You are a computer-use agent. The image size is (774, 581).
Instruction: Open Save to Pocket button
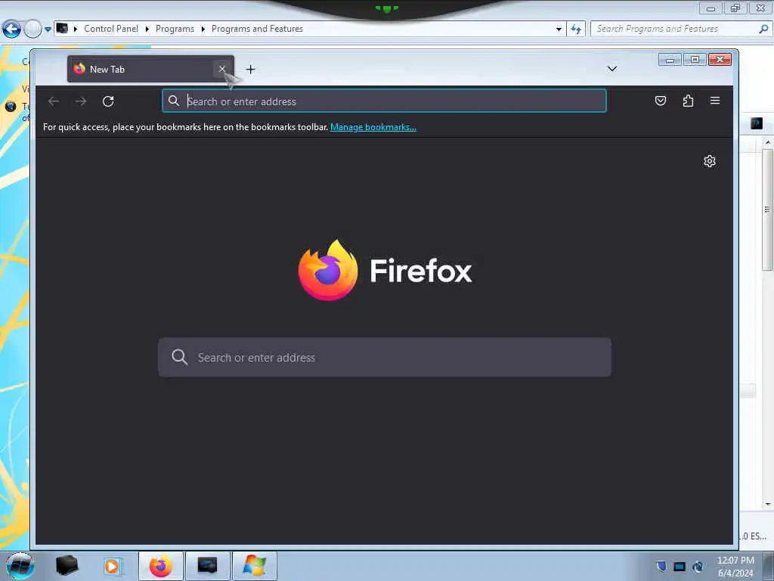tap(661, 101)
